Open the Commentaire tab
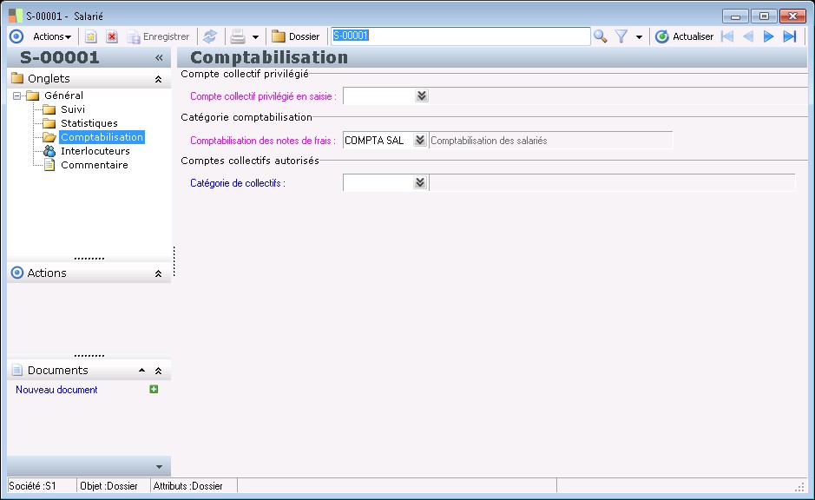The image size is (815, 500). click(x=94, y=165)
